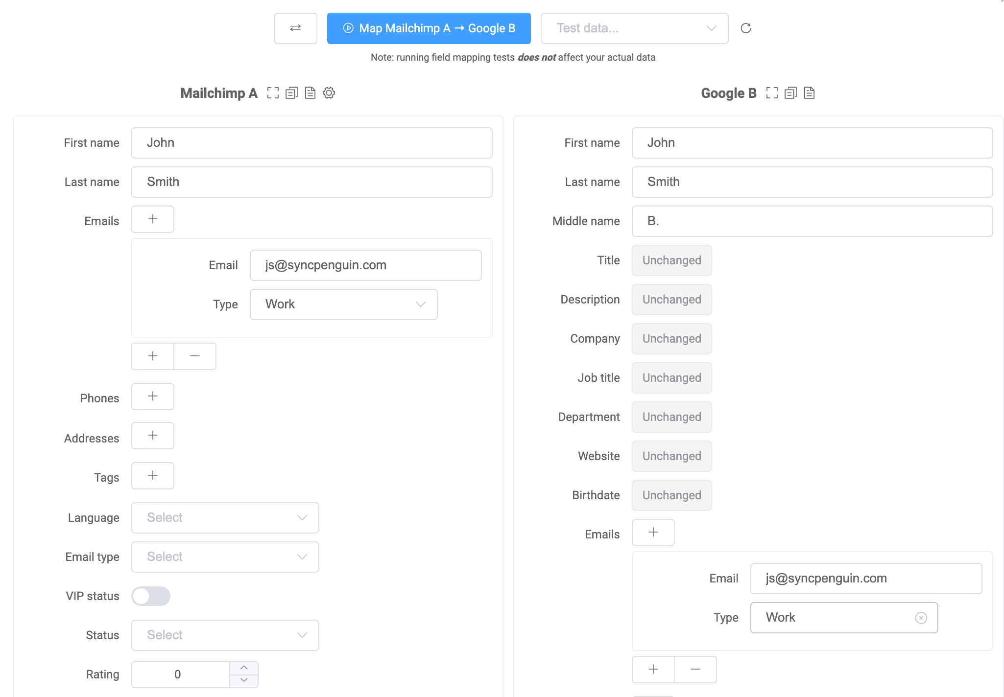Click the Mailchimp A expand/fullscreen icon
This screenshot has height=697, width=1004.
click(273, 93)
